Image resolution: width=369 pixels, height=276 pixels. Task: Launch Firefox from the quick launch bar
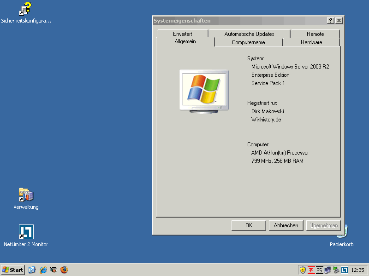[64, 270]
